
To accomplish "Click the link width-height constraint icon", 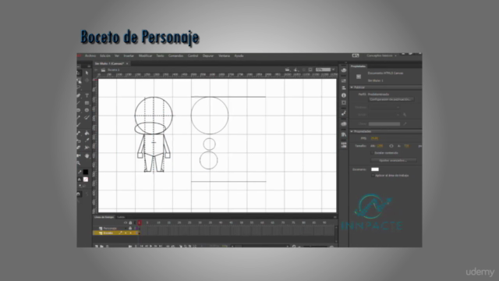I will [391, 146].
